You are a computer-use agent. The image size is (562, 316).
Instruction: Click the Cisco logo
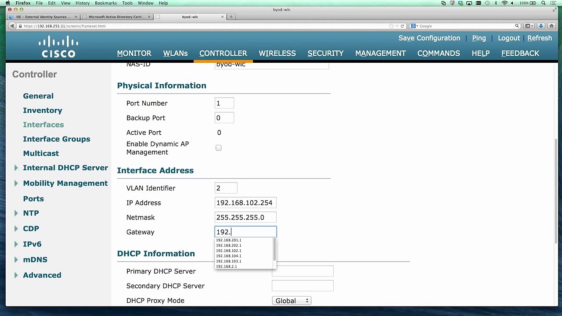click(58, 47)
